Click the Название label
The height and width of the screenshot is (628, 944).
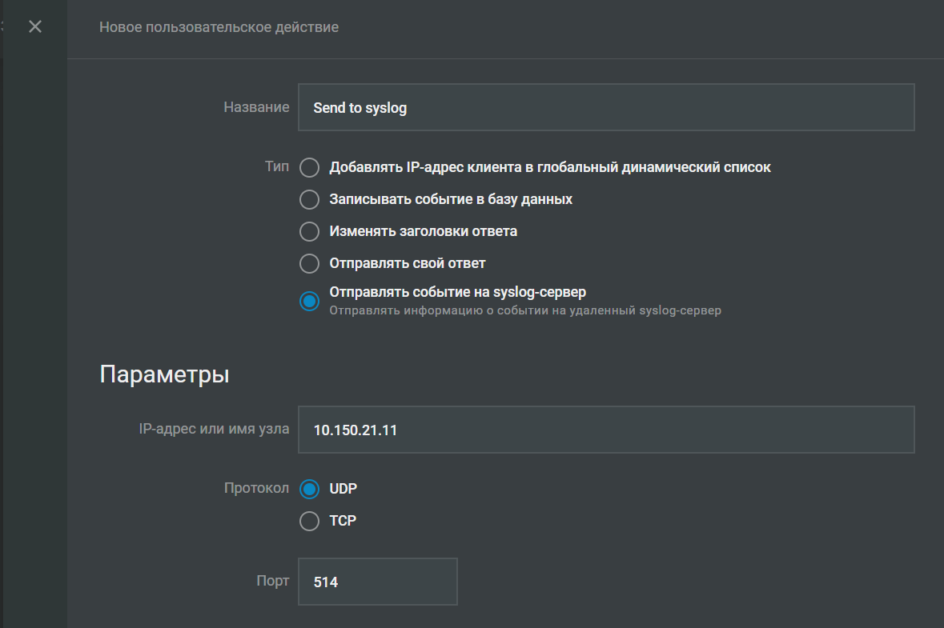pyautogui.click(x=256, y=107)
